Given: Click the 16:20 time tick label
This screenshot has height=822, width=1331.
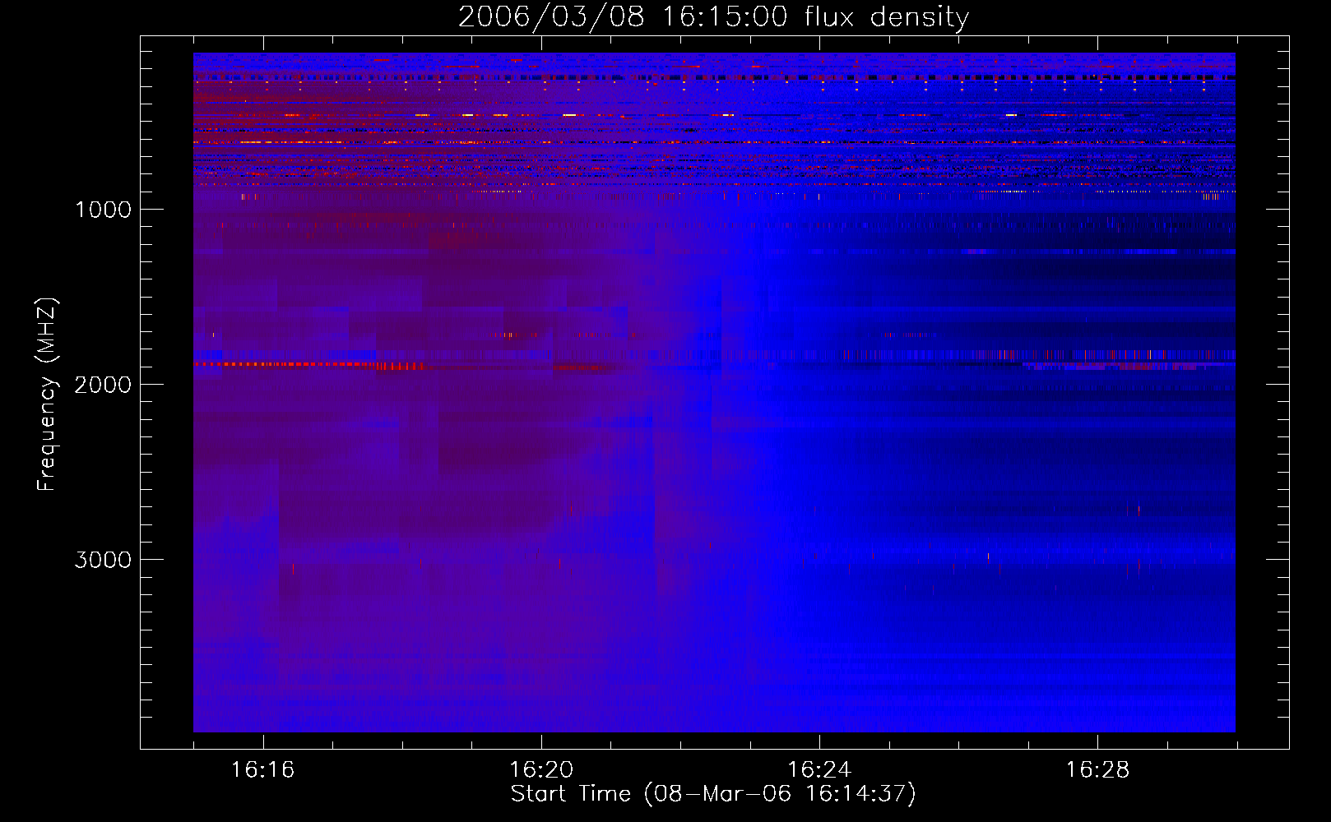Looking at the screenshot, I should [541, 769].
